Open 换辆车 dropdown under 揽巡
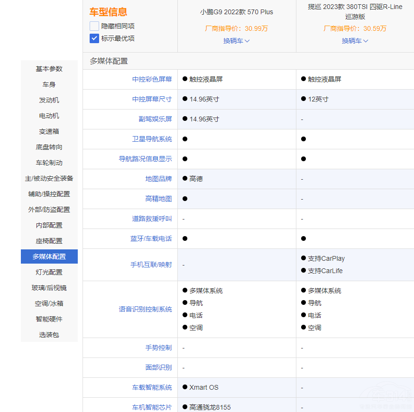 pos(355,41)
